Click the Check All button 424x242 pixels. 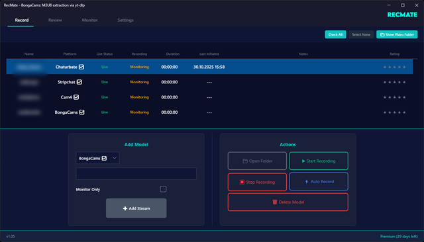(x=335, y=34)
